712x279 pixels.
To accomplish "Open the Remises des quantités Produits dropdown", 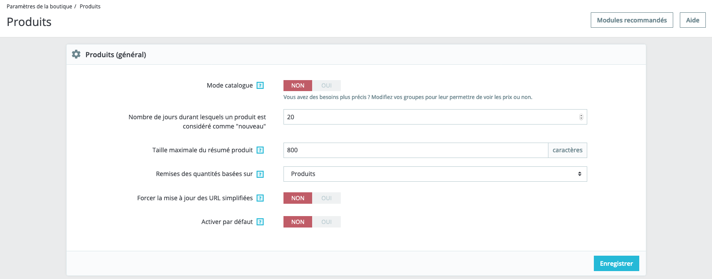I will (x=435, y=174).
